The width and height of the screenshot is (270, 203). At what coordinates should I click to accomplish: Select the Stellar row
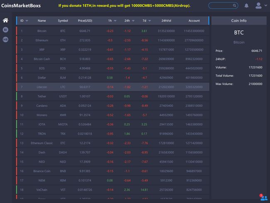[x=113, y=78]
